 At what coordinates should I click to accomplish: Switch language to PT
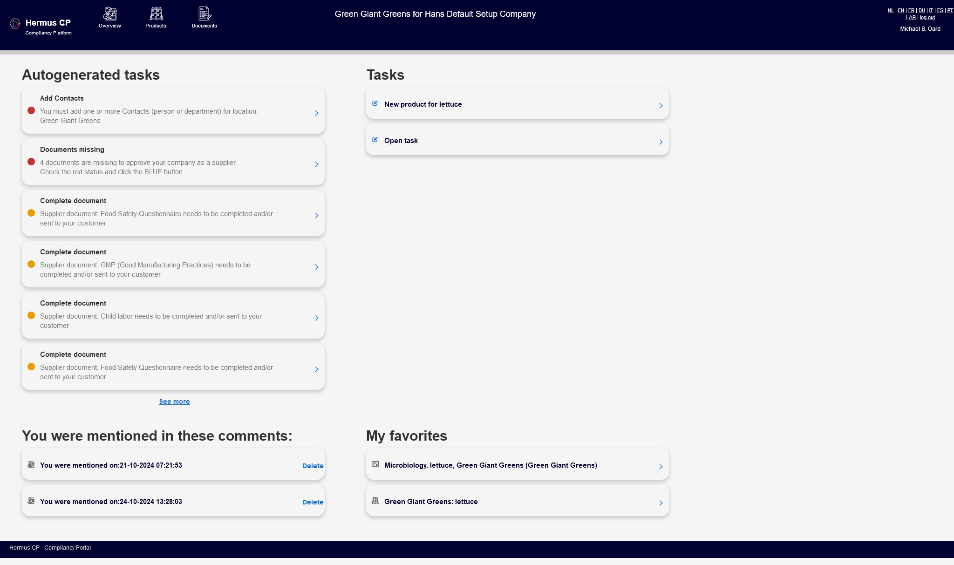pos(950,10)
